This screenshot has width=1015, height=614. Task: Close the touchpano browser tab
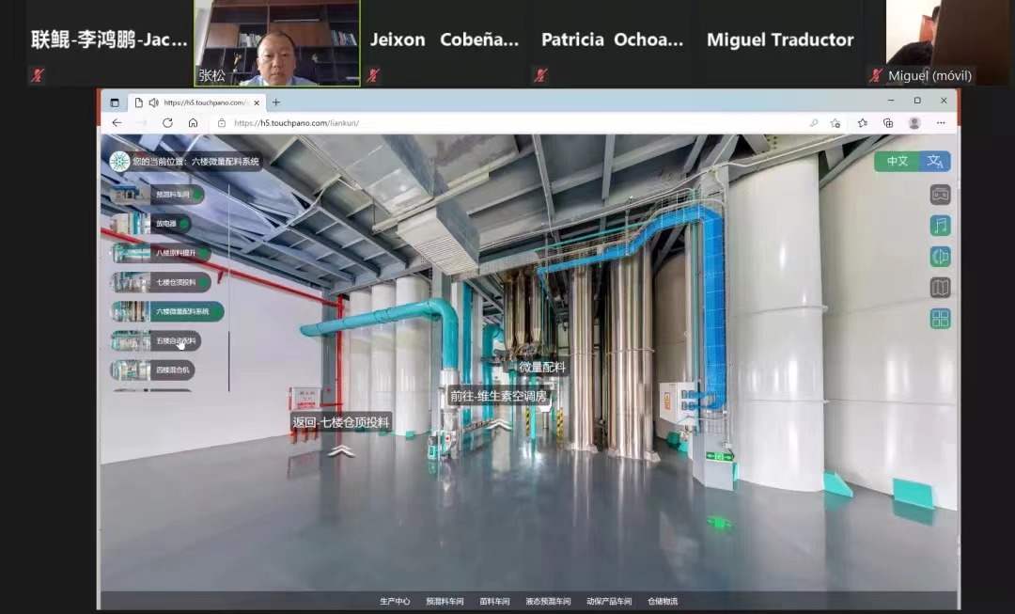point(257,102)
